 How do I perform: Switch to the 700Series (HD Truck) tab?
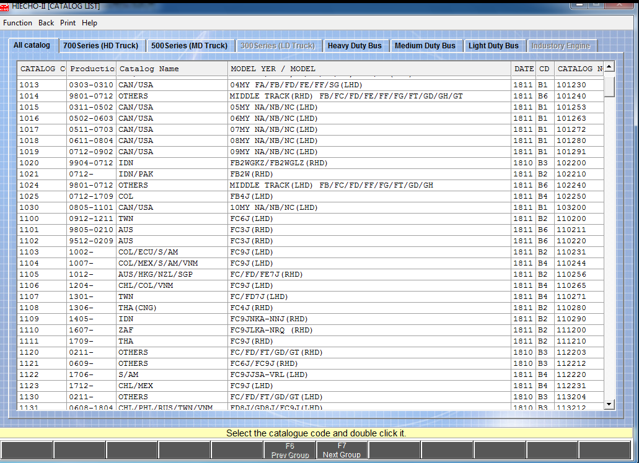[x=100, y=46]
